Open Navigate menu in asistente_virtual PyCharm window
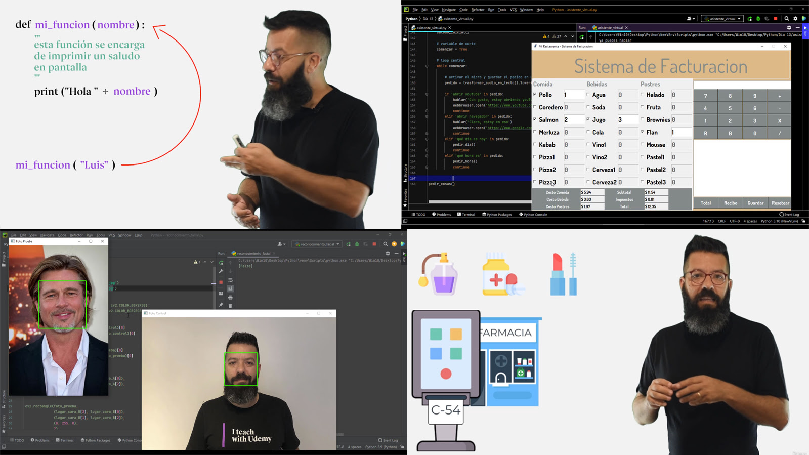The width and height of the screenshot is (809, 455). (x=449, y=10)
